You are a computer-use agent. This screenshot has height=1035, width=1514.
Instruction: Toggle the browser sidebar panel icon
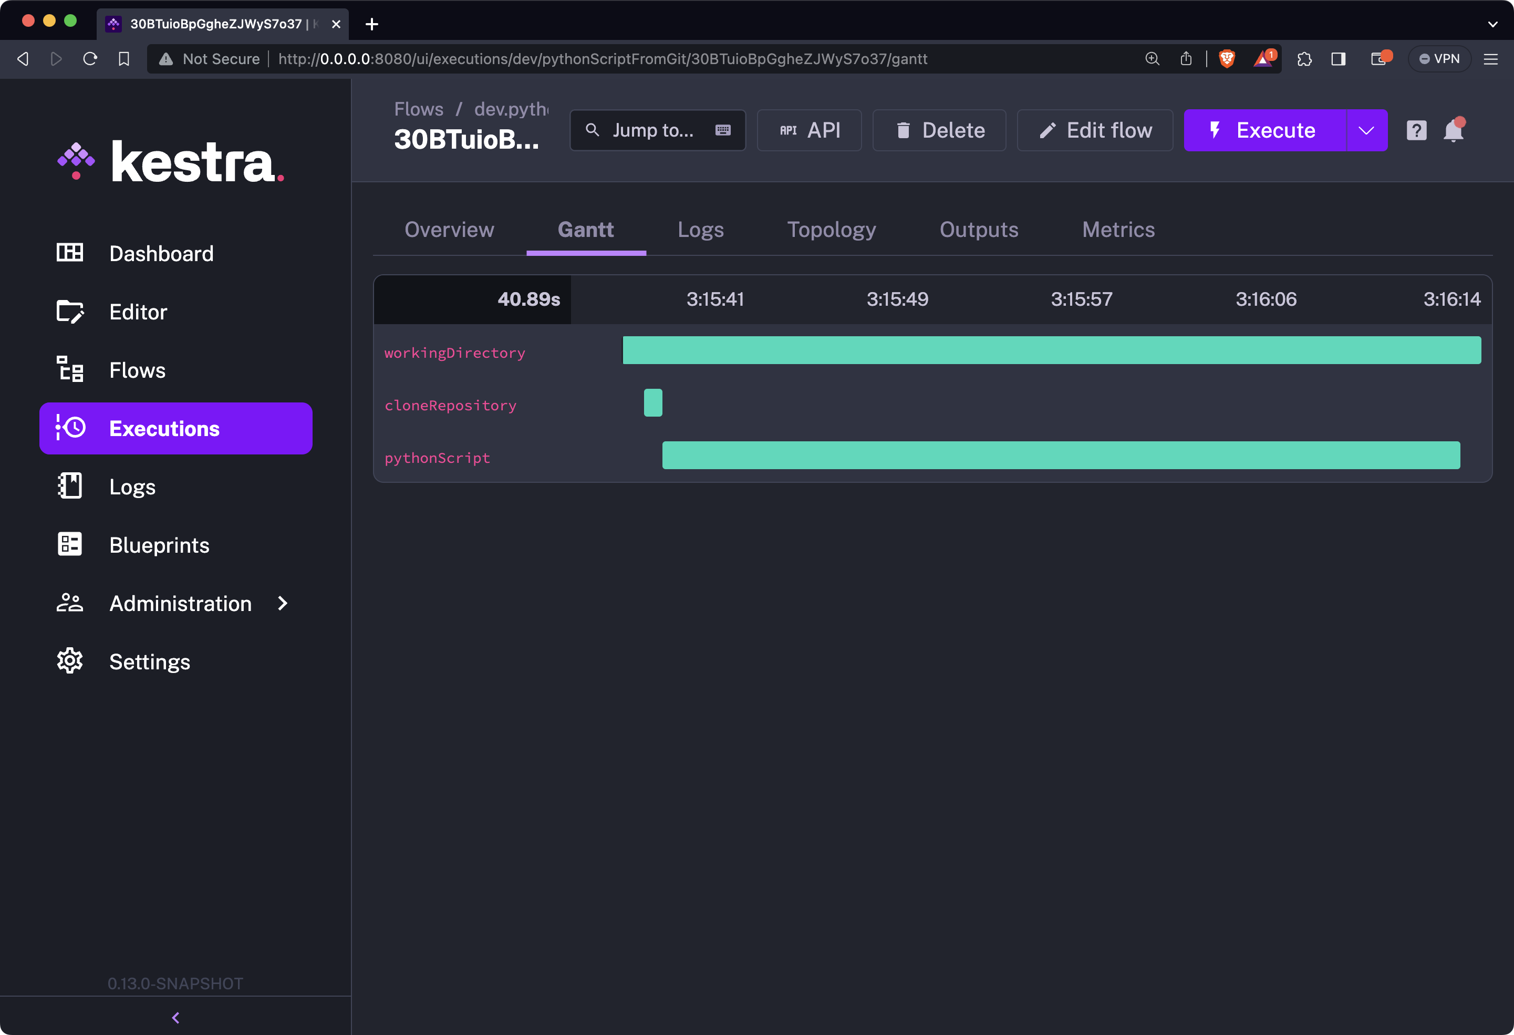(x=1338, y=59)
